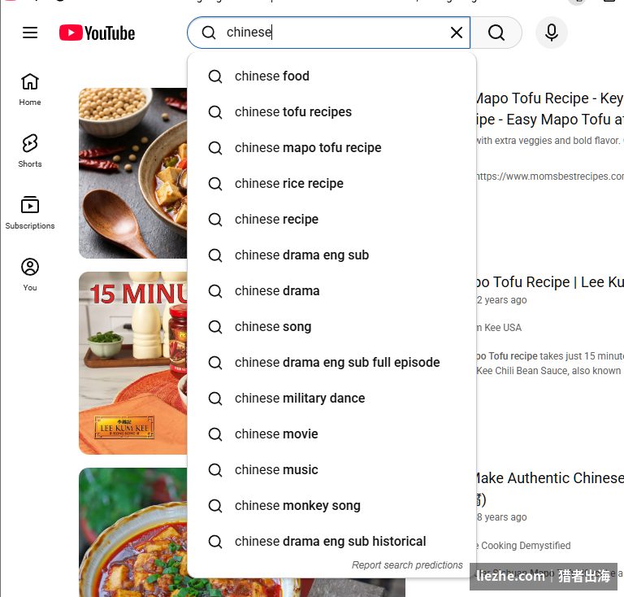The height and width of the screenshot is (597, 624).
Task: Pick suggestion 'chinese rice recipe'
Action: tap(331, 184)
